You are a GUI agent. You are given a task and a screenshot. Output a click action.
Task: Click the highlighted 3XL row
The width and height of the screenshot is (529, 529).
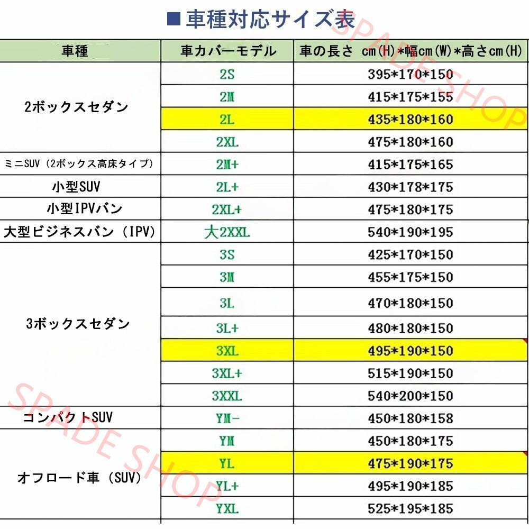(x=226, y=350)
